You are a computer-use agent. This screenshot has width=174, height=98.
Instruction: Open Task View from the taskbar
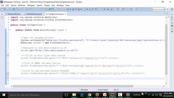coord(66,95)
